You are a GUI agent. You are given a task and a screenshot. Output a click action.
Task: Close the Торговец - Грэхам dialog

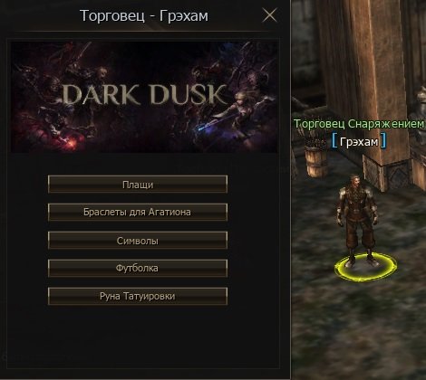(x=269, y=15)
